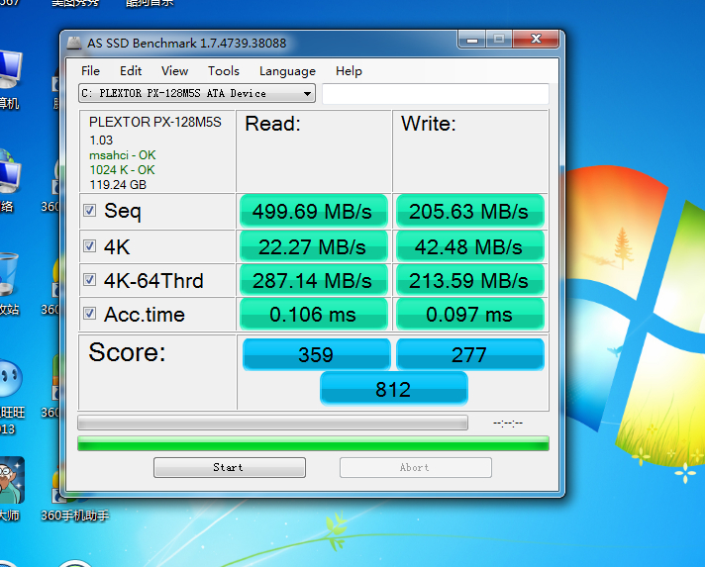Click the write score 277

470,354
